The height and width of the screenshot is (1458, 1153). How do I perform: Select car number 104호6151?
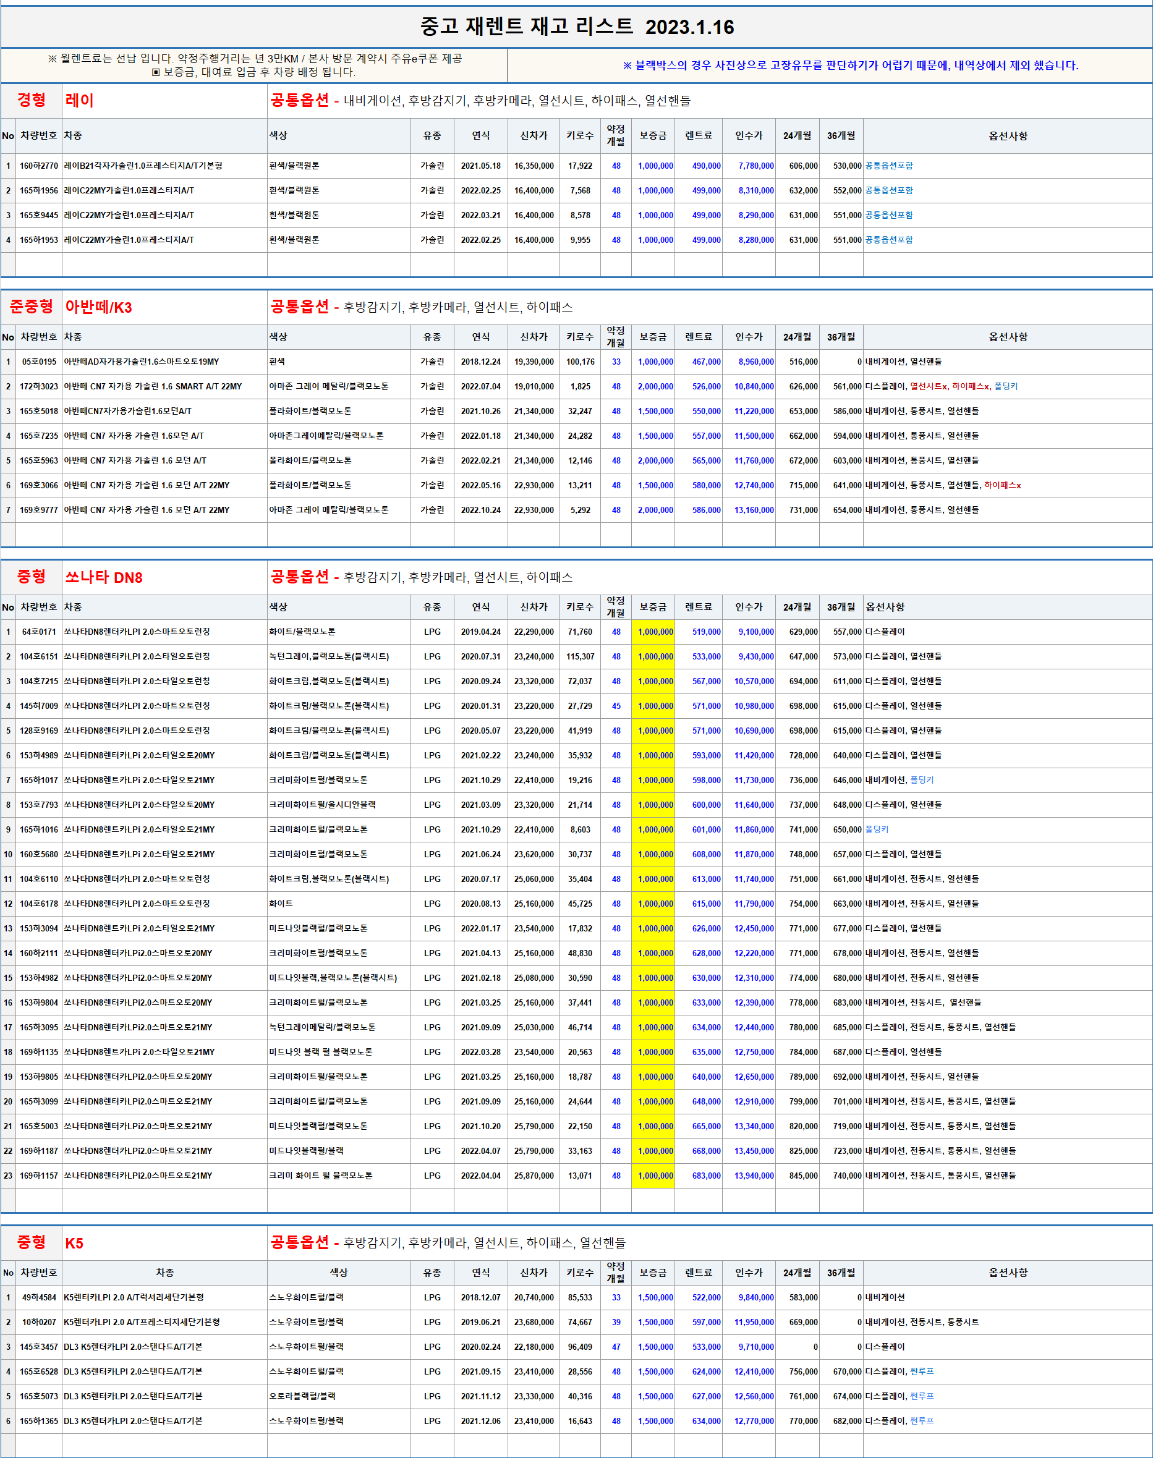pyautogui.click(x=38, y=656)
